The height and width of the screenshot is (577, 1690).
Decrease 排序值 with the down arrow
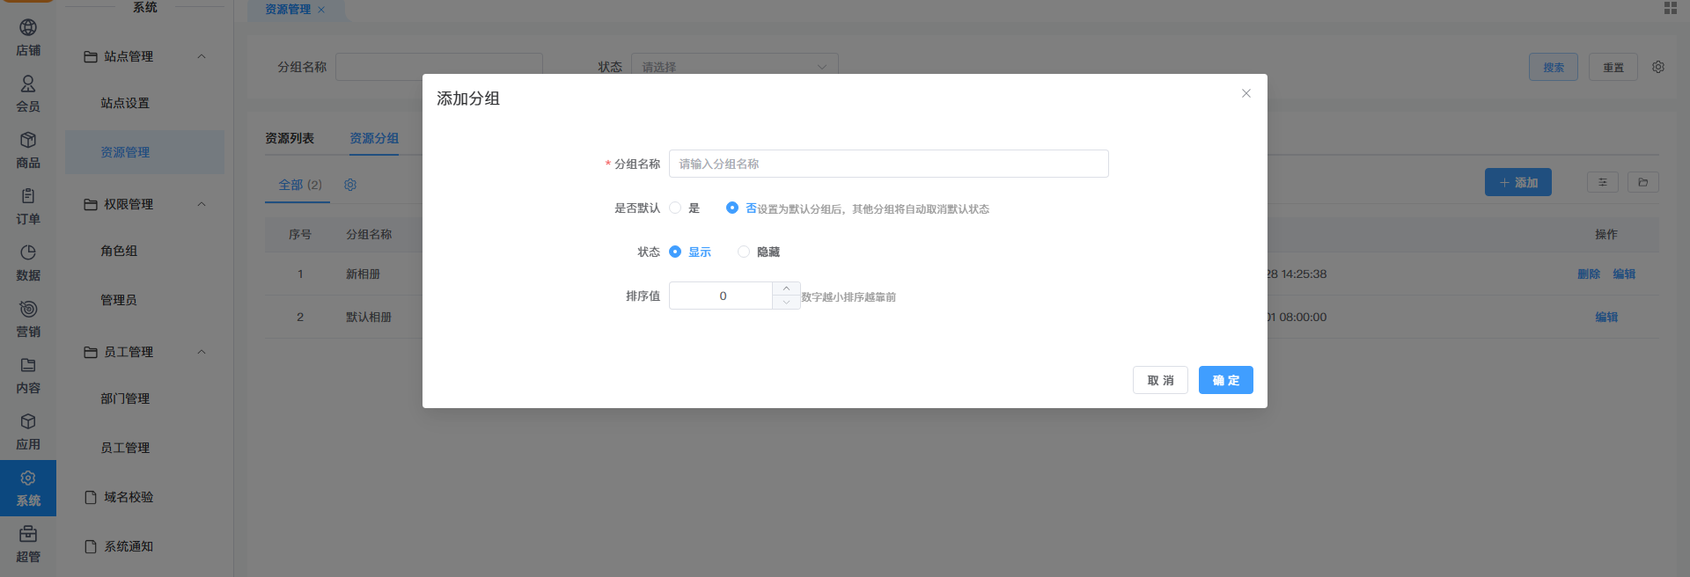point(786,303)
